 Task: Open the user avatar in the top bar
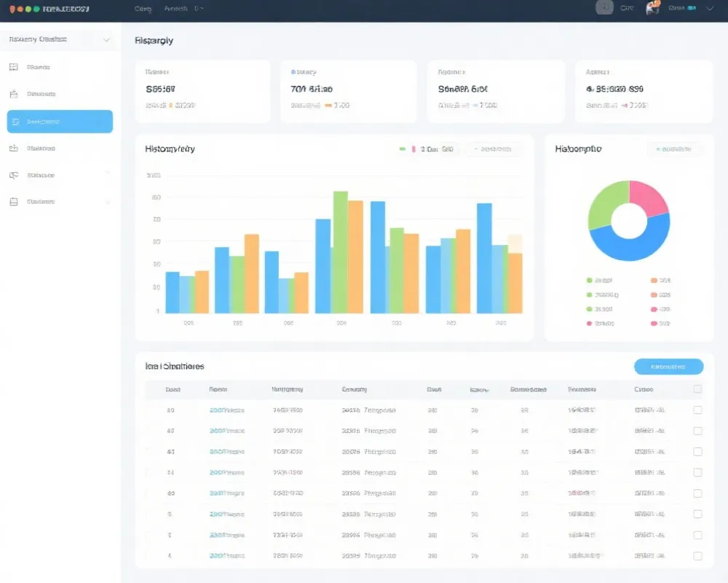[652, 8]
